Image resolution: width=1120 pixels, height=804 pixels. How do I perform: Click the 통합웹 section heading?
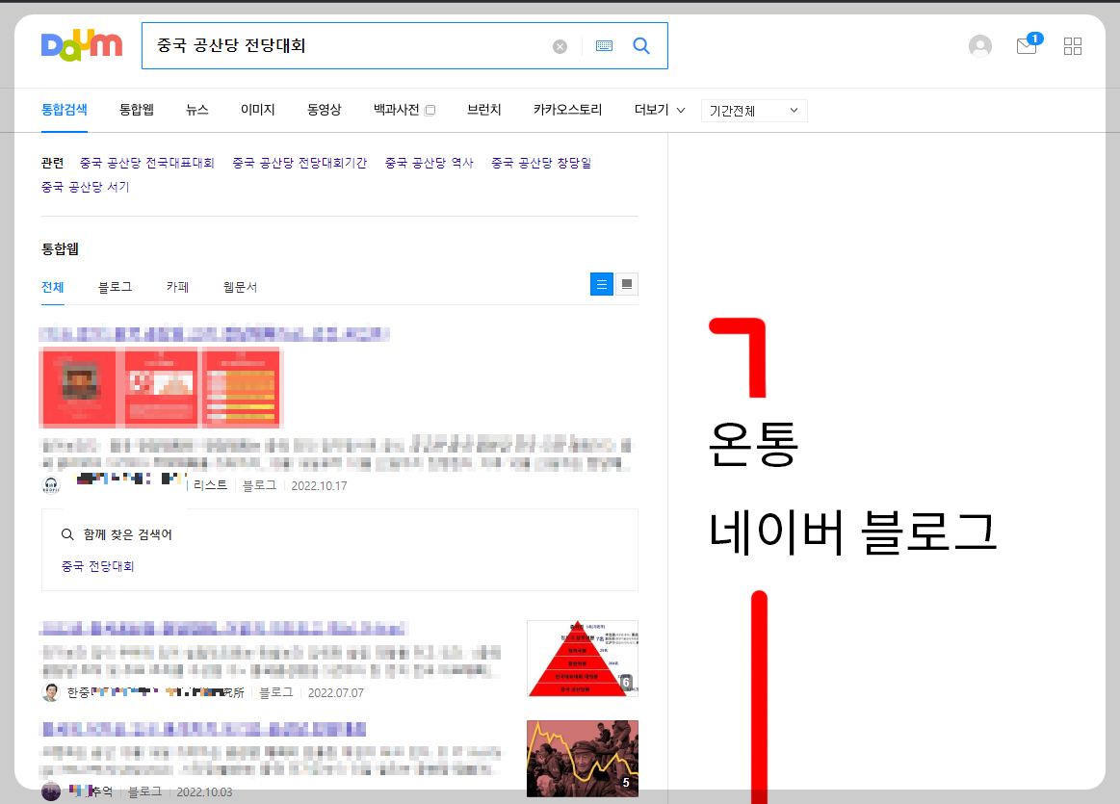click(60, 249)
